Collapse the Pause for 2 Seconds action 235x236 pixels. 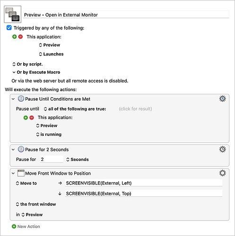click(13, 150)
